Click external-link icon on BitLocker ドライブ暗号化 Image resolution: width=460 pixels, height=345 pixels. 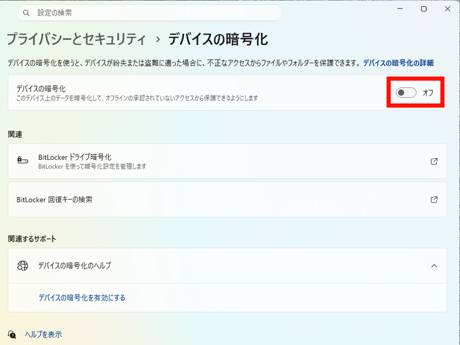click(434, 161)
